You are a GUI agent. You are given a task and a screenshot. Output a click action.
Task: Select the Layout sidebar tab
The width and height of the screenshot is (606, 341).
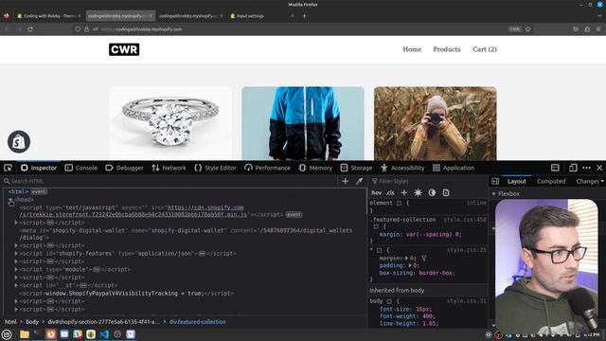point(517,181)
